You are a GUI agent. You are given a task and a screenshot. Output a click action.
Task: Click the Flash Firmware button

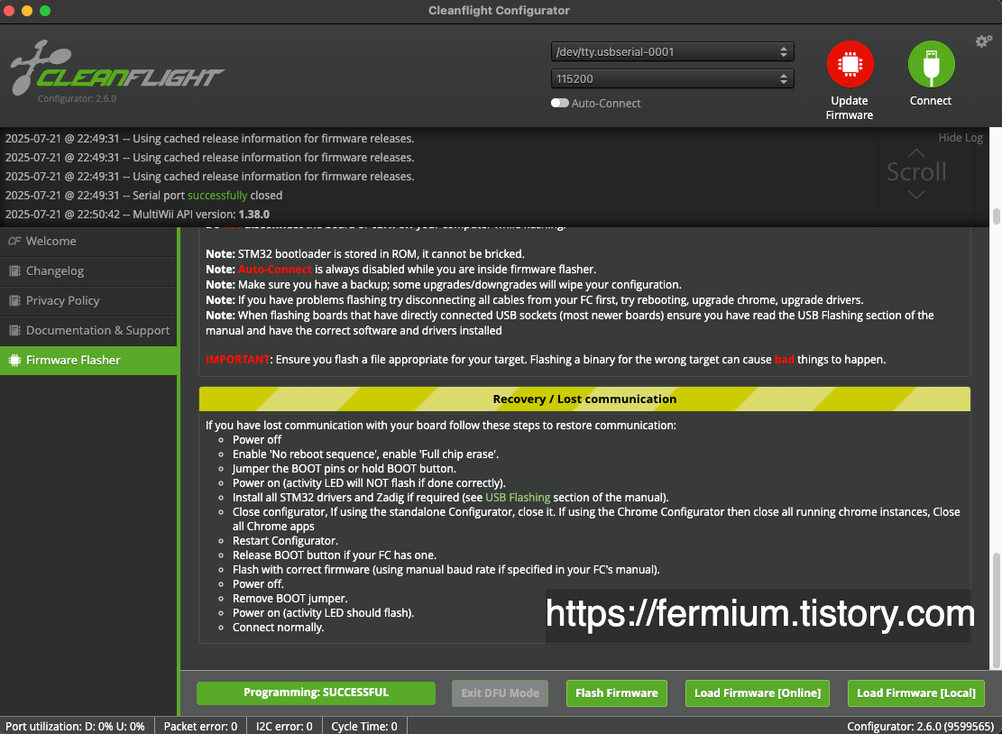pyautogui.click(x=617, y=693)
